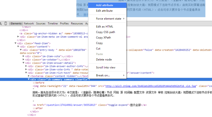Expand the div class="zm-item-vote" node
212x117 pixels.
23,56
